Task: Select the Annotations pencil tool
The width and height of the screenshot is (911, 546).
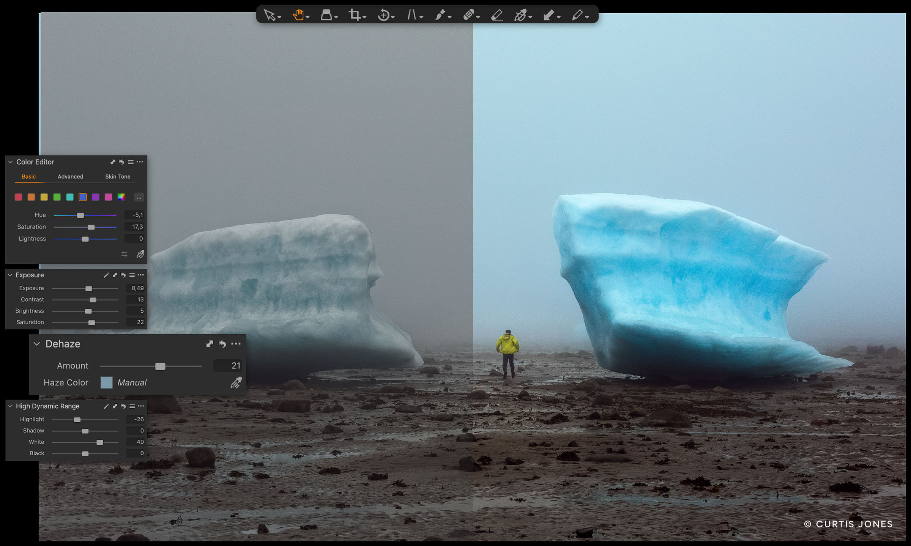Action: [577, 15]
